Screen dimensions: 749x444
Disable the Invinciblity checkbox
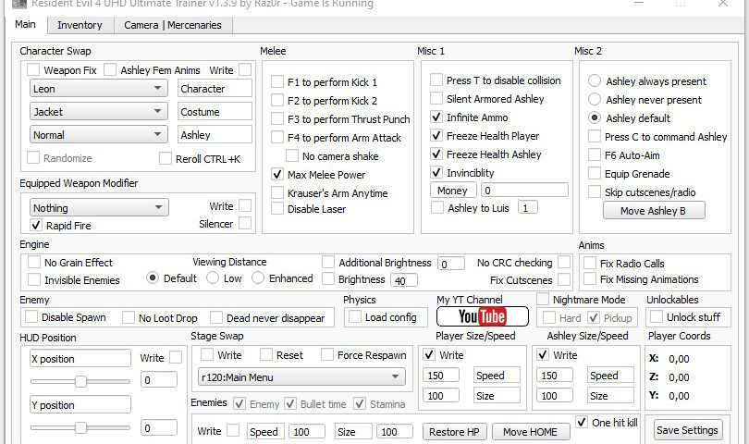436,173
